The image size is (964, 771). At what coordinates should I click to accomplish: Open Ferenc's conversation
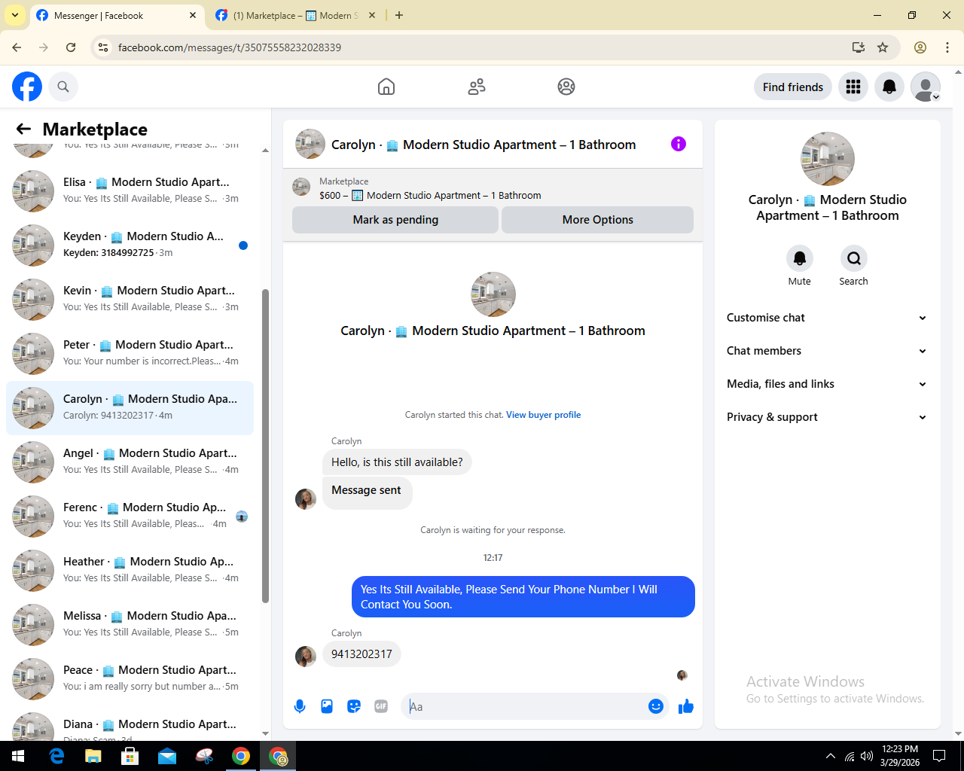[x=130, y=516]
